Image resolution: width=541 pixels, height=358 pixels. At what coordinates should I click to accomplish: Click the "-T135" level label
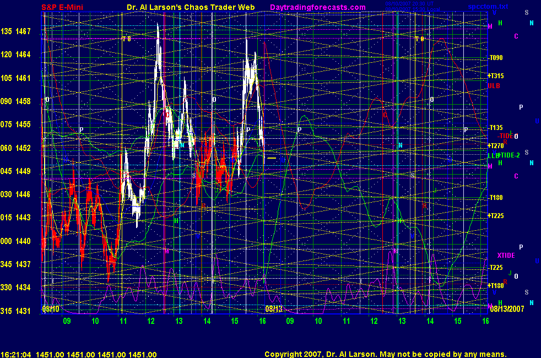click(495, 128)
